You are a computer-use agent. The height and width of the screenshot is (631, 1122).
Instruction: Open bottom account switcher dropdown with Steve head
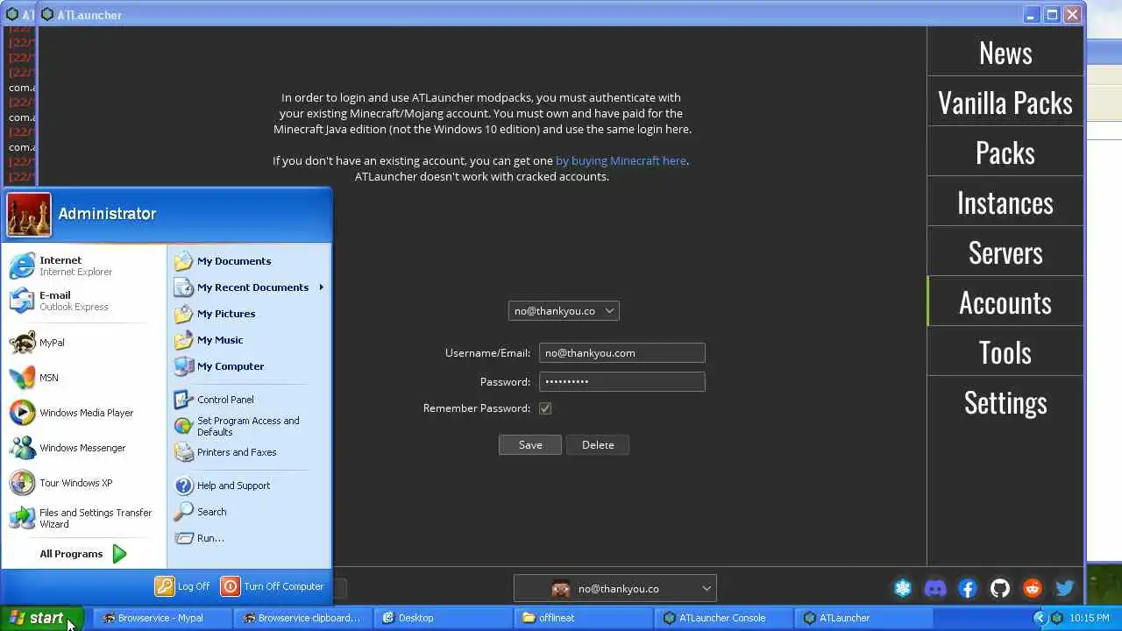click(x=615, y=589)
